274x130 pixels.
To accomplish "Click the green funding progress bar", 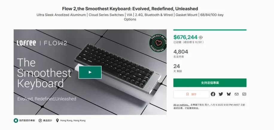I will [210, 30].
